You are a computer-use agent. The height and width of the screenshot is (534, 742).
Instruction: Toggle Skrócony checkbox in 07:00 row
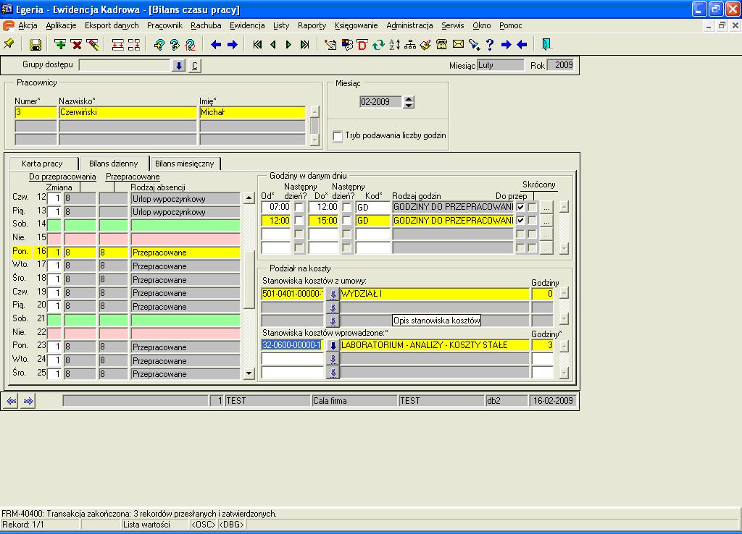coord(533,207)
